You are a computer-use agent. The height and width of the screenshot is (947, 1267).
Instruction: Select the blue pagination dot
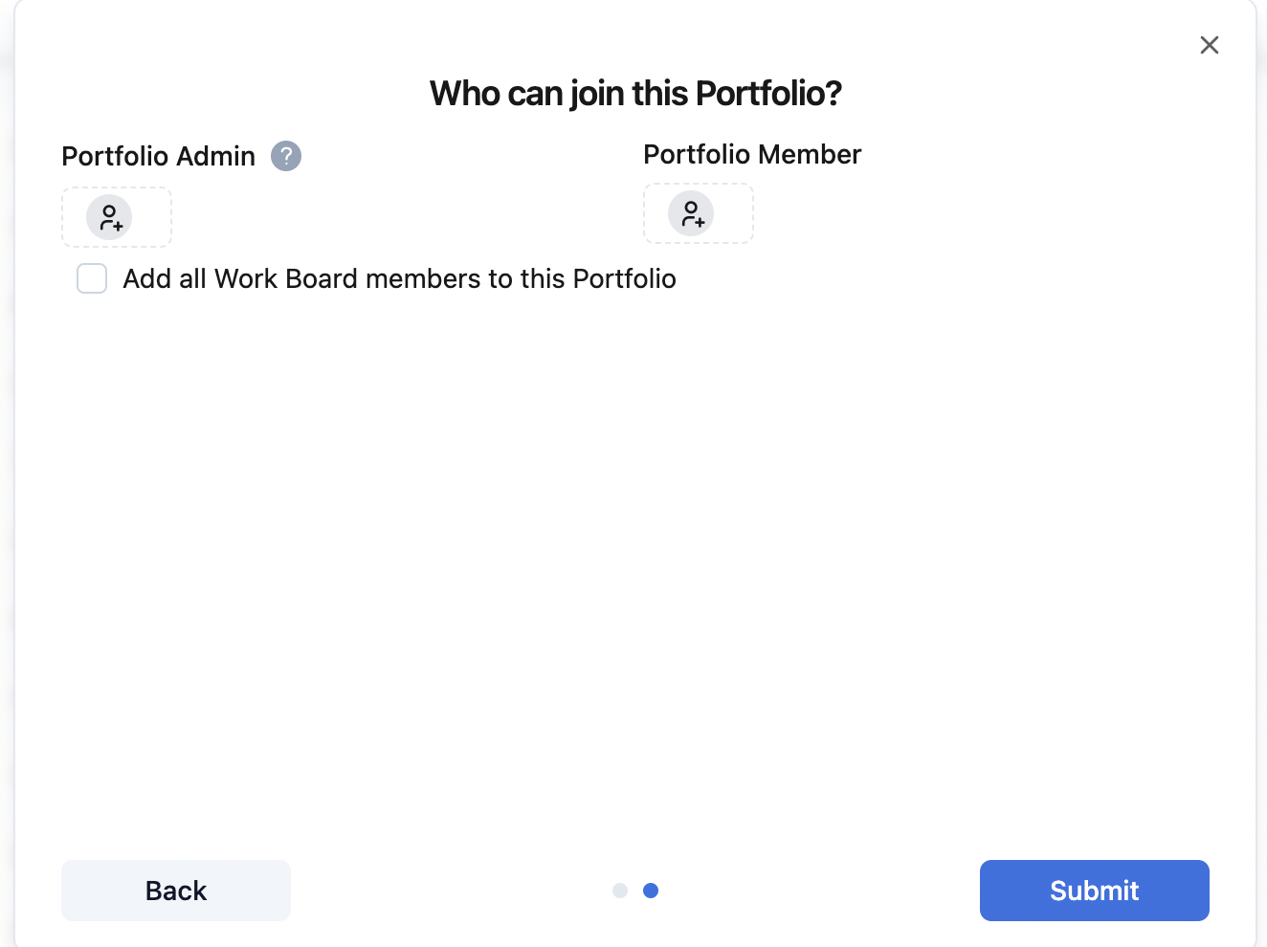tap(651, 891)
